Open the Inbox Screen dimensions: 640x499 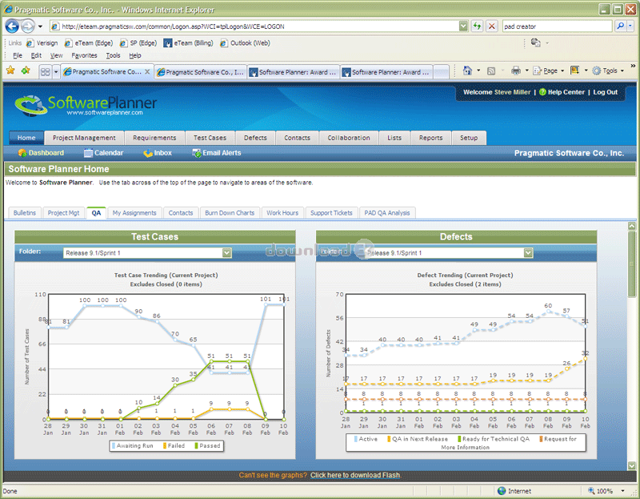click(x=158, y=153)
